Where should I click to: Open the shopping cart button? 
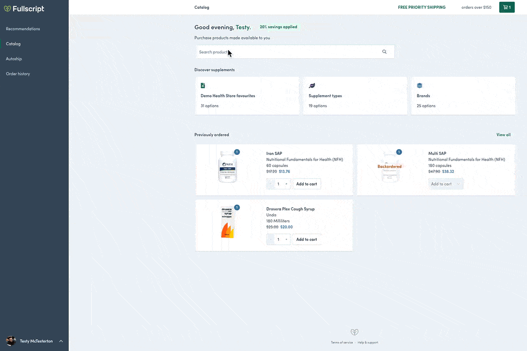click(507, 7)
